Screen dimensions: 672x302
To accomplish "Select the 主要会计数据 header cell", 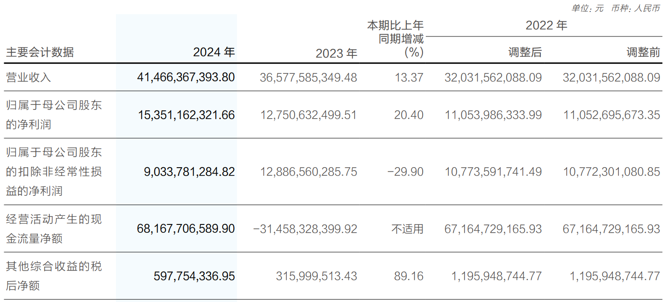I will [40, 52].
